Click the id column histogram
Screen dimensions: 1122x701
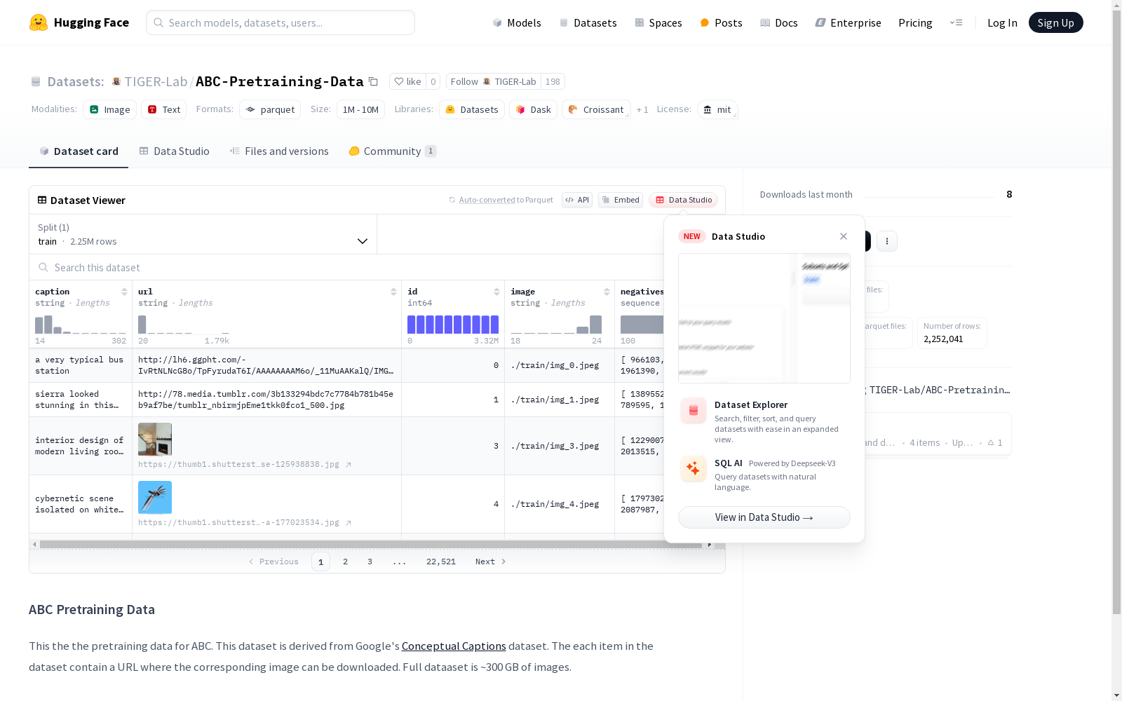pyautogui.click(x=453, y=324)
